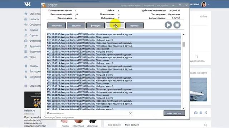Open friend Светлана in VK friends block
Screen dimensions: 229x128
[x=79, y=126]
